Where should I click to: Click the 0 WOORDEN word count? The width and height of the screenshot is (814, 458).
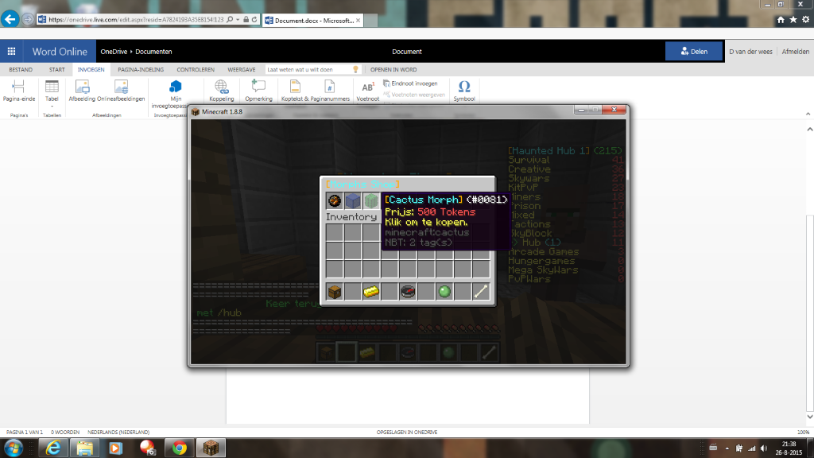coord(65,432)
